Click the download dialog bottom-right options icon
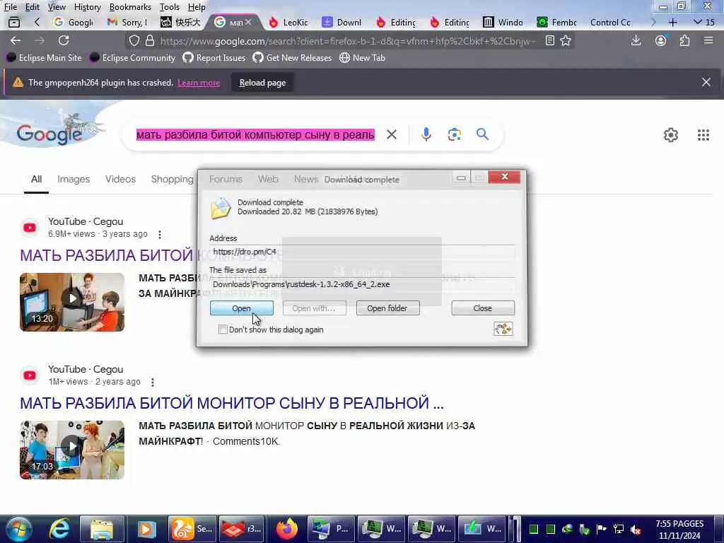724x543 pixels. [x=503, y=329]
